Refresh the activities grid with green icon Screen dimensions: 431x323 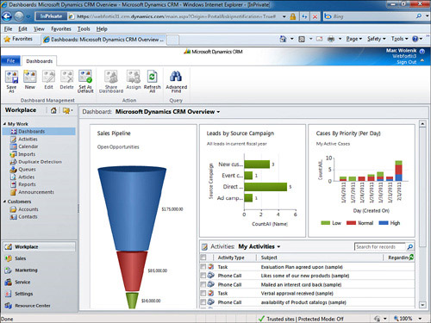(x=411, y=257)
